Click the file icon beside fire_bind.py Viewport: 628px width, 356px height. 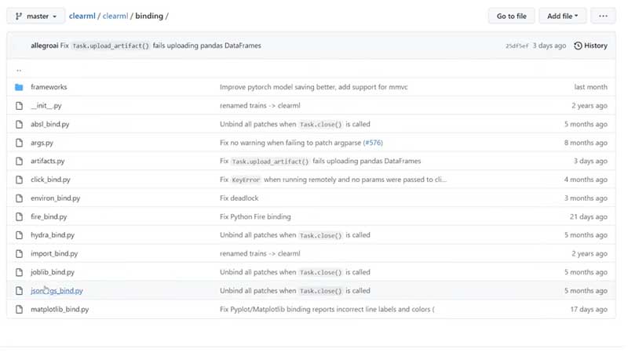point(19,216)
